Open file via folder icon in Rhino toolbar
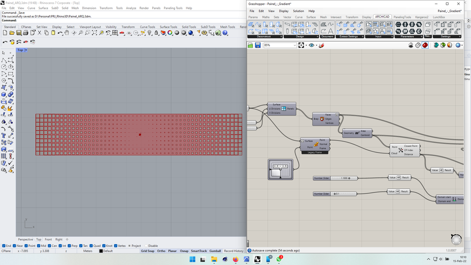This screenshot has height=265, width=471. (12, 33)
